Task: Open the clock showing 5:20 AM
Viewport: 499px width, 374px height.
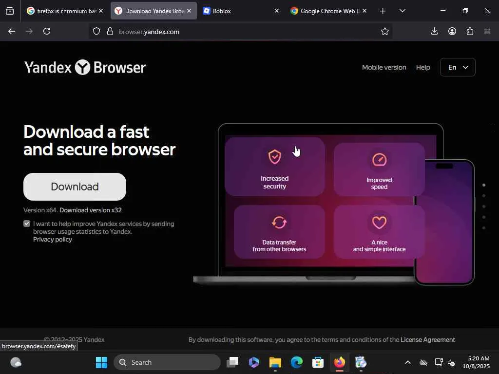Action: point(476,362)
